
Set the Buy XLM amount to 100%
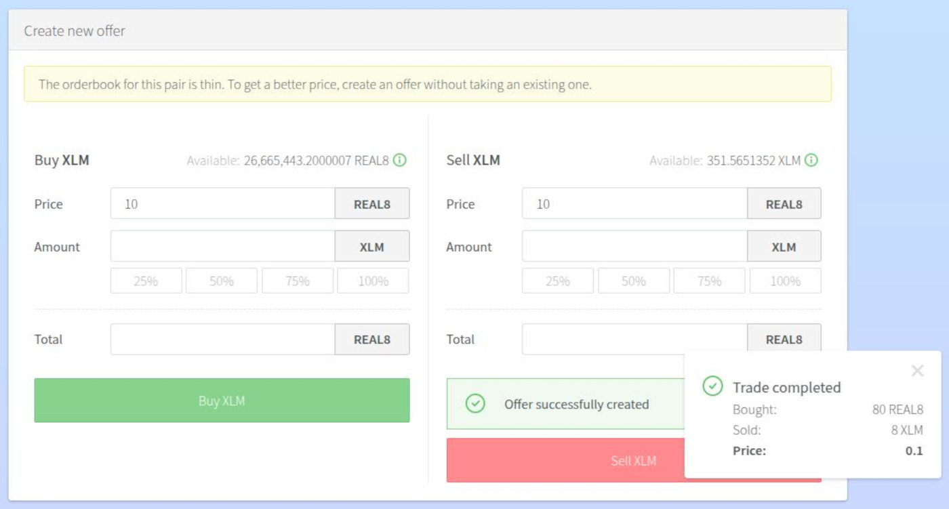(x=373, y=281)
